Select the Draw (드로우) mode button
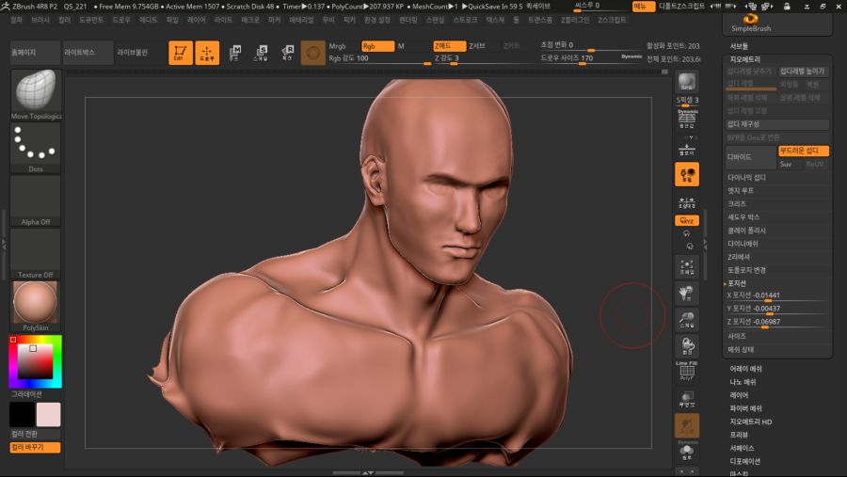847x477 pixels. tap(207, 53)
